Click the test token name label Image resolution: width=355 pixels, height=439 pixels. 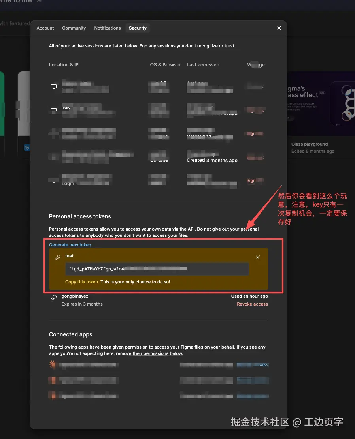[69, 256]
